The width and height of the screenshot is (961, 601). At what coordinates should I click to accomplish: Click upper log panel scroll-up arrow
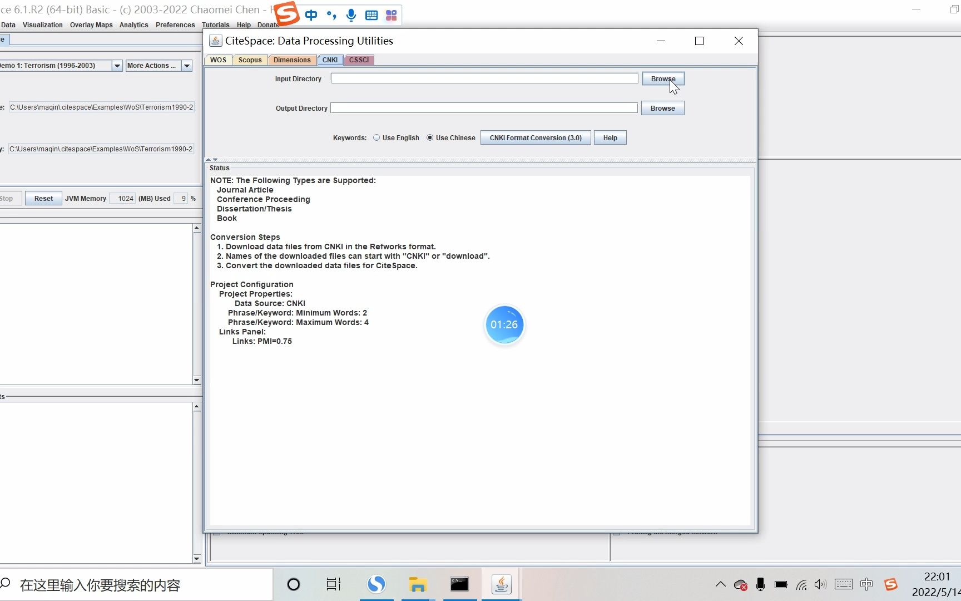point(197,228)
